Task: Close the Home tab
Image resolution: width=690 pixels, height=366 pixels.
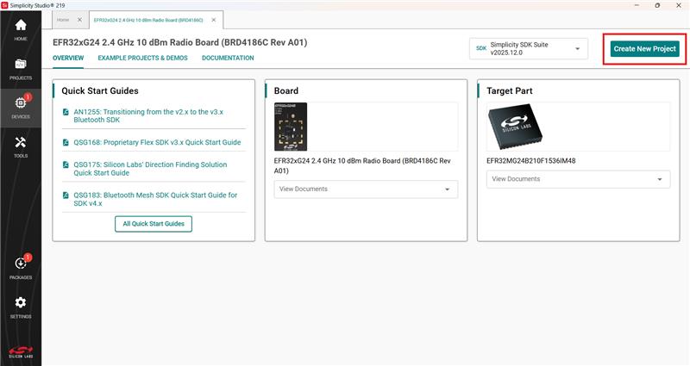Action: pos(79,20)
